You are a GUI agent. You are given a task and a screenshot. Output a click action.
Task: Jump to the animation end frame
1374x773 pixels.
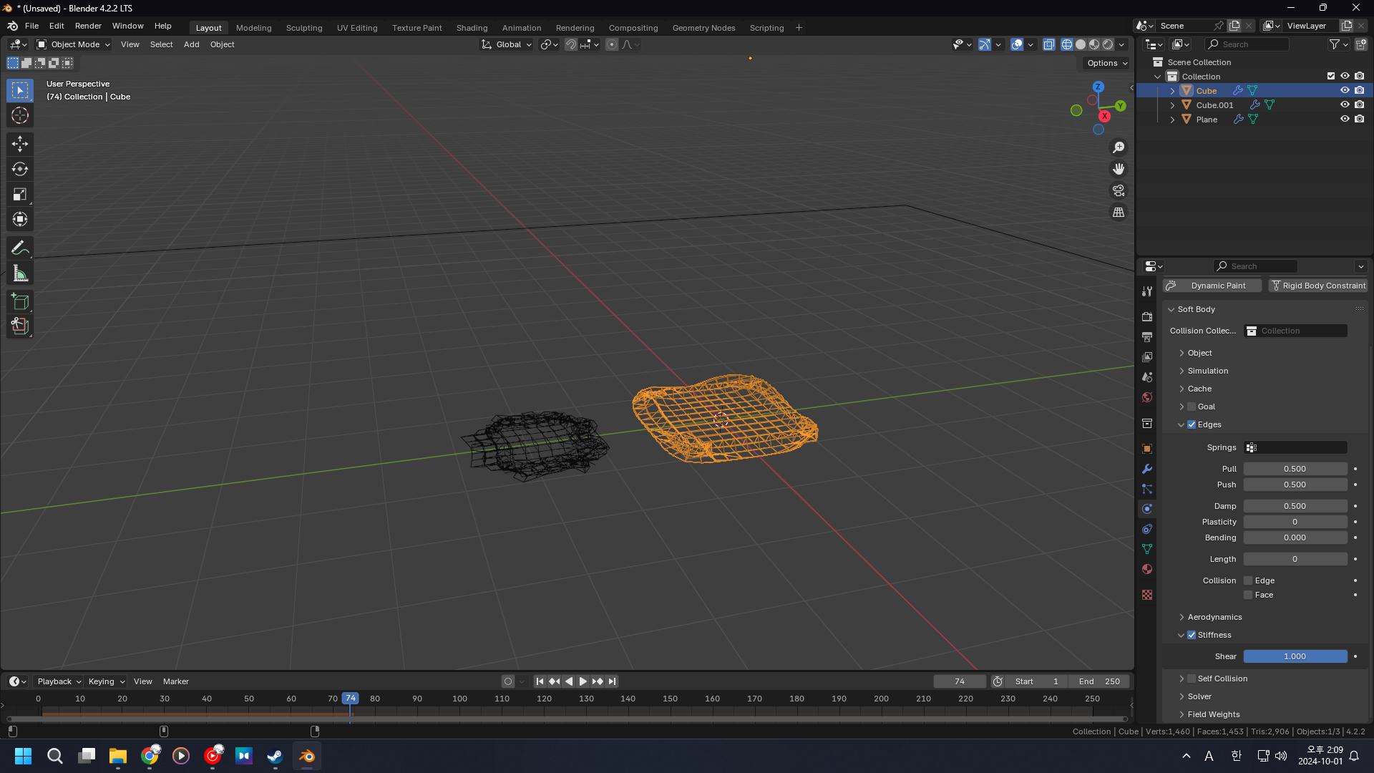pos(612,681)
